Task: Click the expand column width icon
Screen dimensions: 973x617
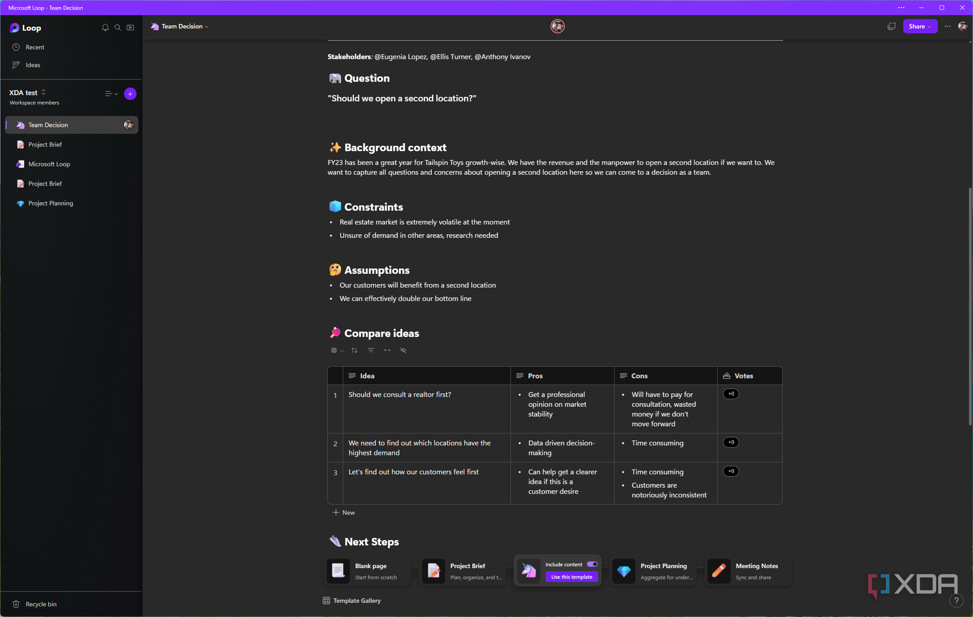Action: (x=387, y=350)
